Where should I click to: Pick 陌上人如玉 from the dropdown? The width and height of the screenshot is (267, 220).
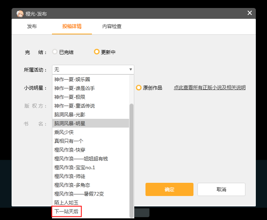click(x=66, y=202)
